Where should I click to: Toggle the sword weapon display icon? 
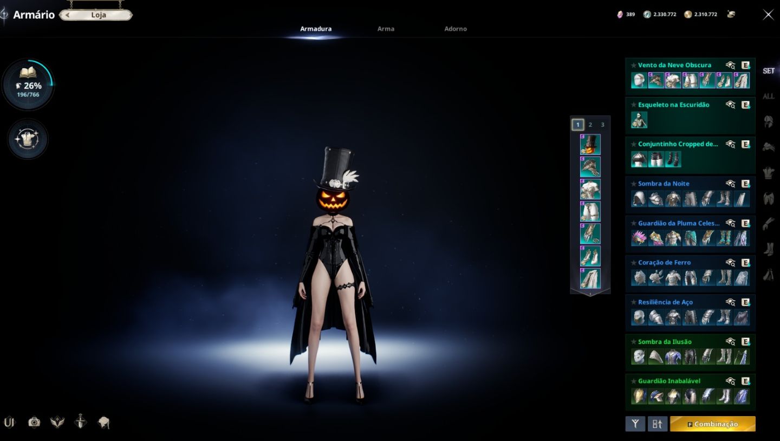click(81, 421)
